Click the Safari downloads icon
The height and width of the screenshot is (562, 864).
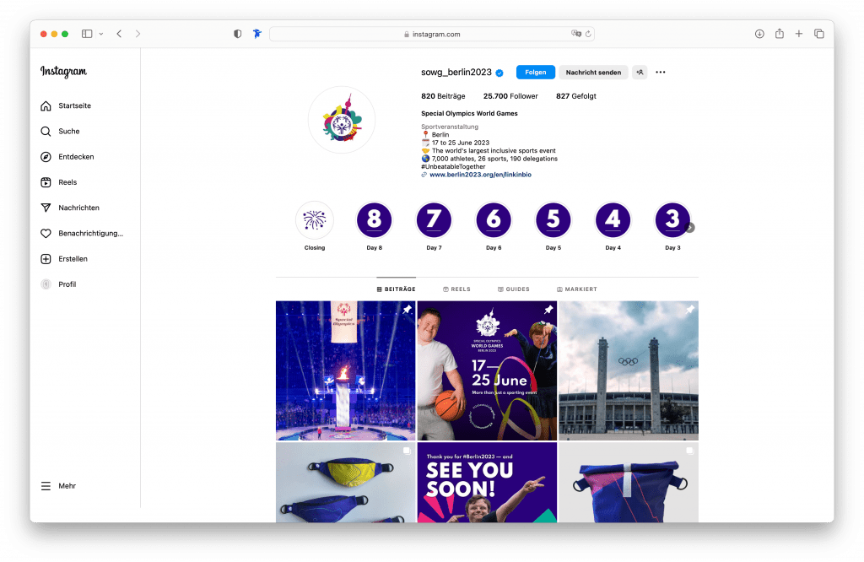[x=759, y=34]
